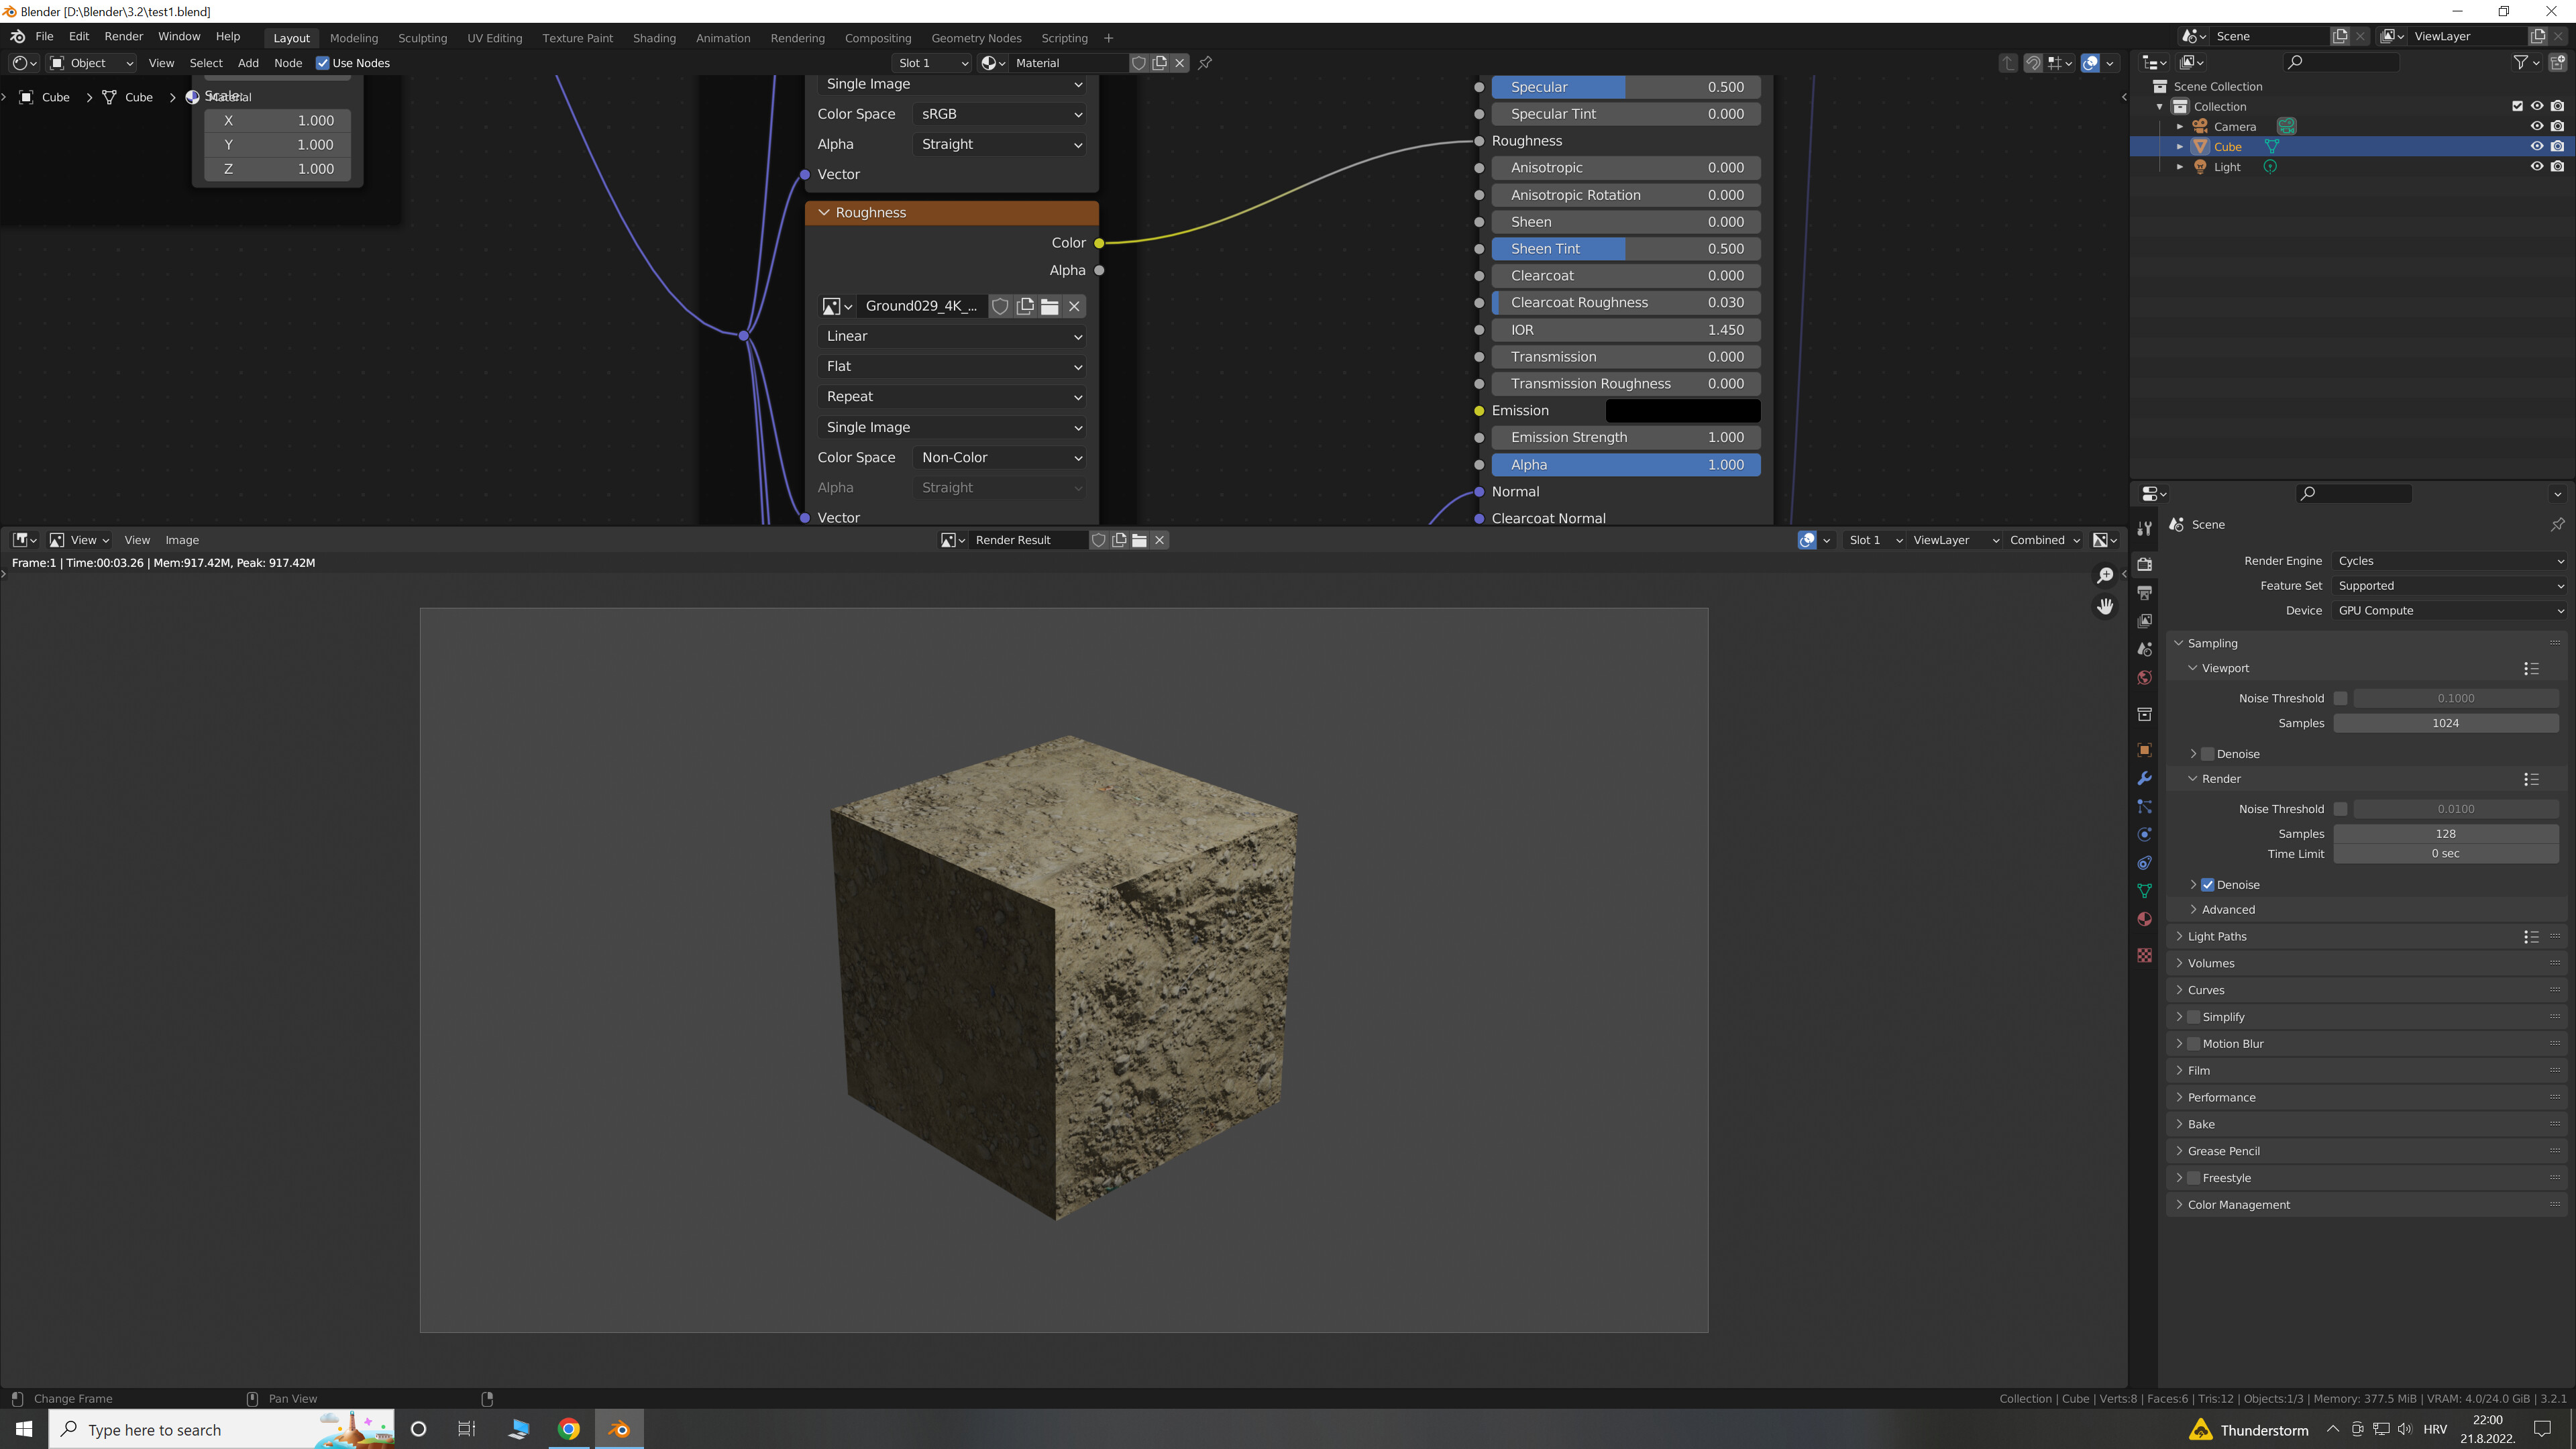
Task: Open the Texture Properties checker tab
Action: coord(2144,955)
